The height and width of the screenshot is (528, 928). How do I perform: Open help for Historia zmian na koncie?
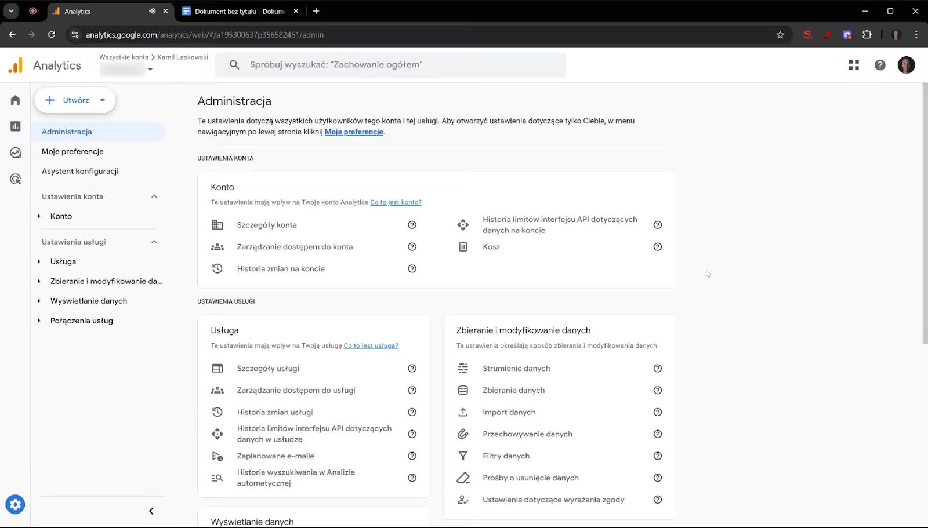(x=412, y=269)
